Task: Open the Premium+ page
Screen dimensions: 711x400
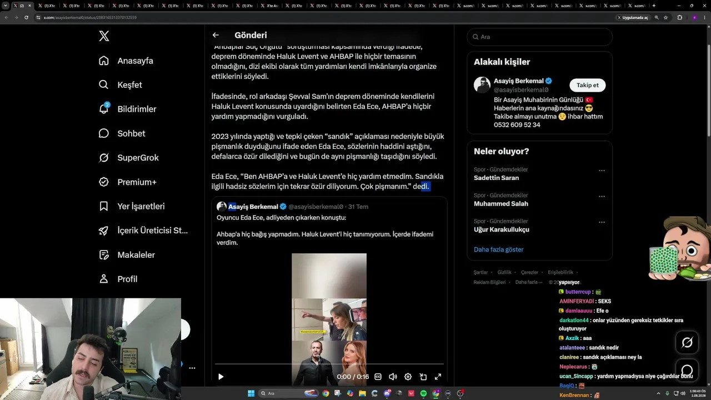Action: [127, 182]
